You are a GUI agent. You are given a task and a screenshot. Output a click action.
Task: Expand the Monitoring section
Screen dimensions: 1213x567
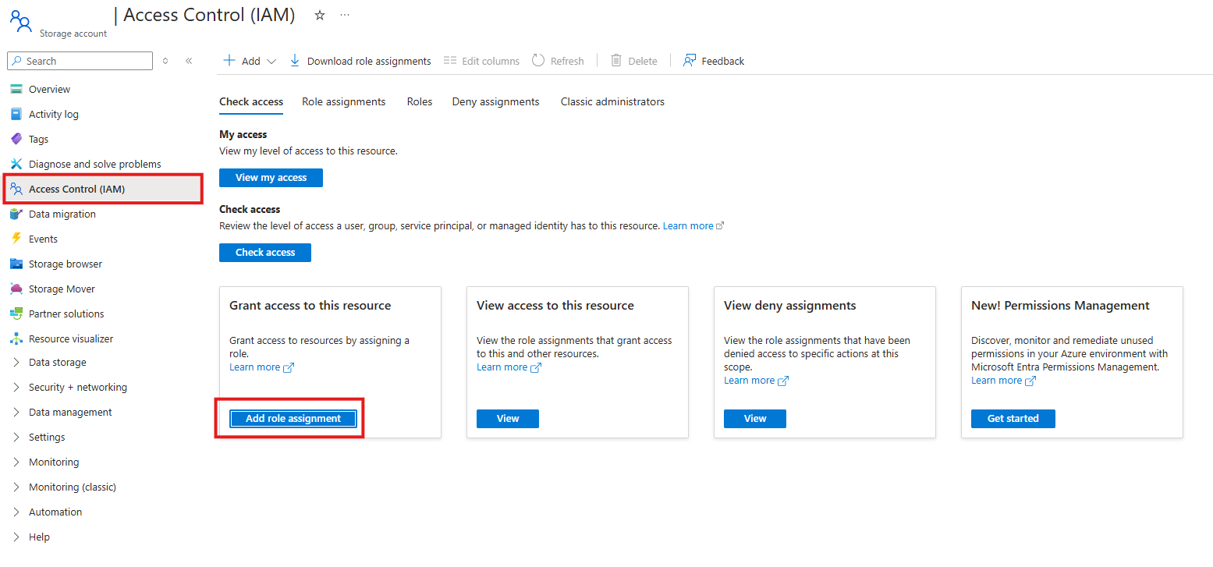[x=16, y=462]
